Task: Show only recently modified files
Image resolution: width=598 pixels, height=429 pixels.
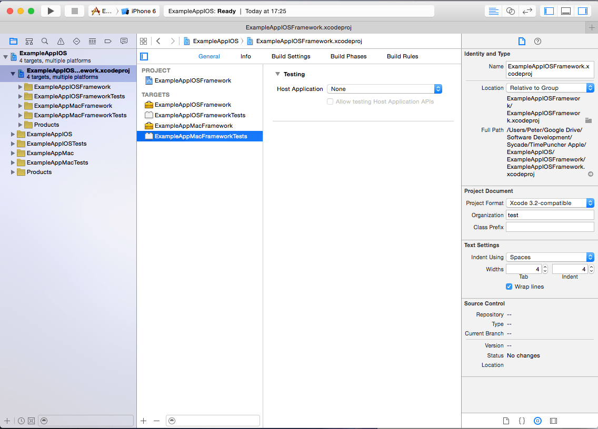Action: coord(22,421)
